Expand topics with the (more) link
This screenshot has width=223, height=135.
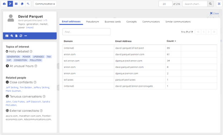[30, 27]
